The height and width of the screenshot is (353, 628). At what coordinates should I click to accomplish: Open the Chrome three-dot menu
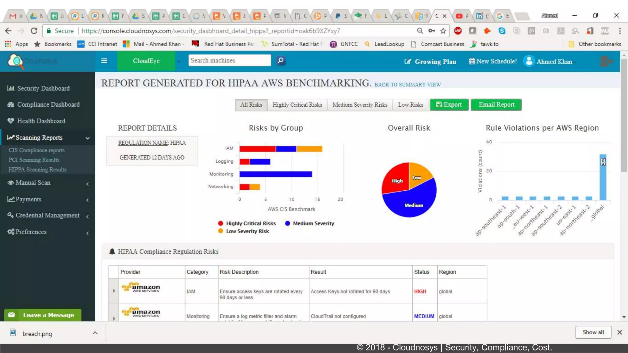[x=620, y=31]
